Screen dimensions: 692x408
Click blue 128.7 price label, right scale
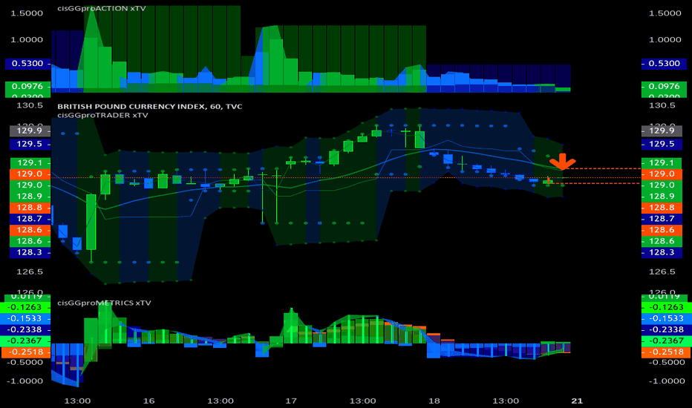pos(662,219)
